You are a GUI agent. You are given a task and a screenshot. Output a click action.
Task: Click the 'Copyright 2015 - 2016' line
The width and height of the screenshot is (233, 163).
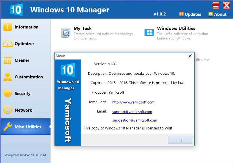137,83
